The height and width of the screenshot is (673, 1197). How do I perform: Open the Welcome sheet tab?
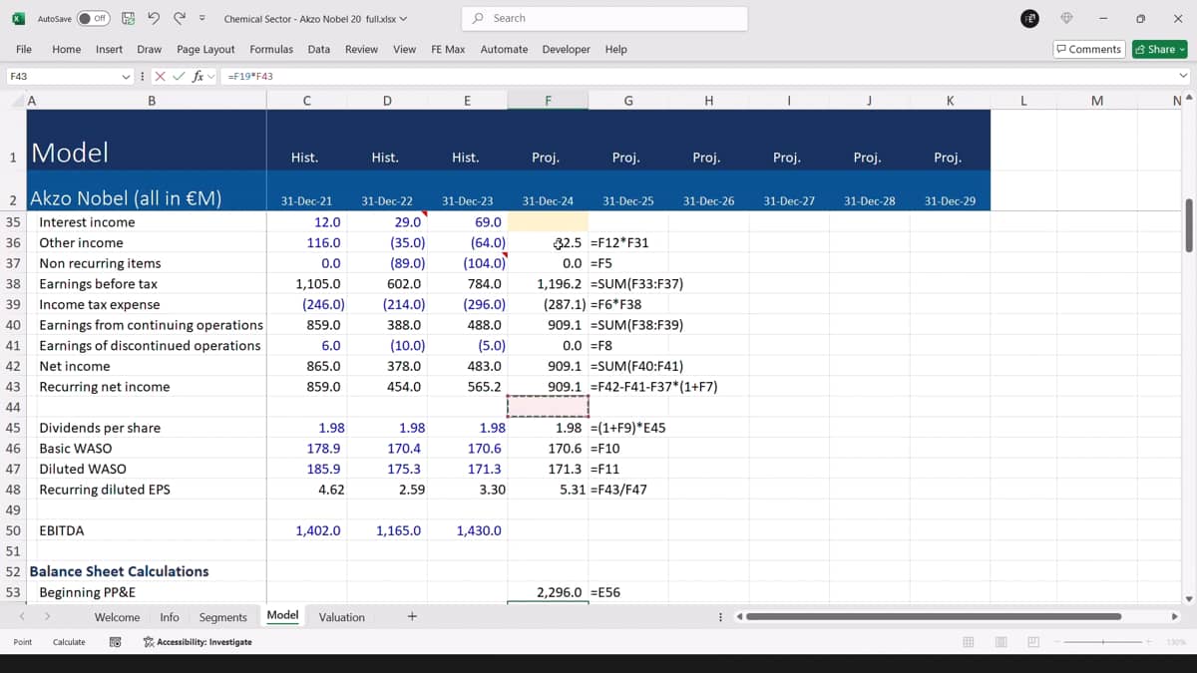pos(117,617)
